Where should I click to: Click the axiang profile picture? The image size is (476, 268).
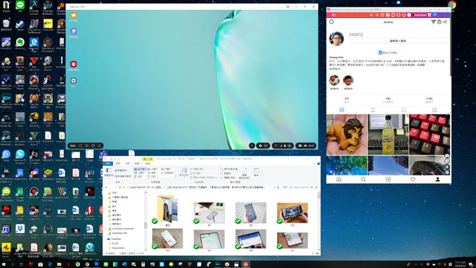(337, 38)
